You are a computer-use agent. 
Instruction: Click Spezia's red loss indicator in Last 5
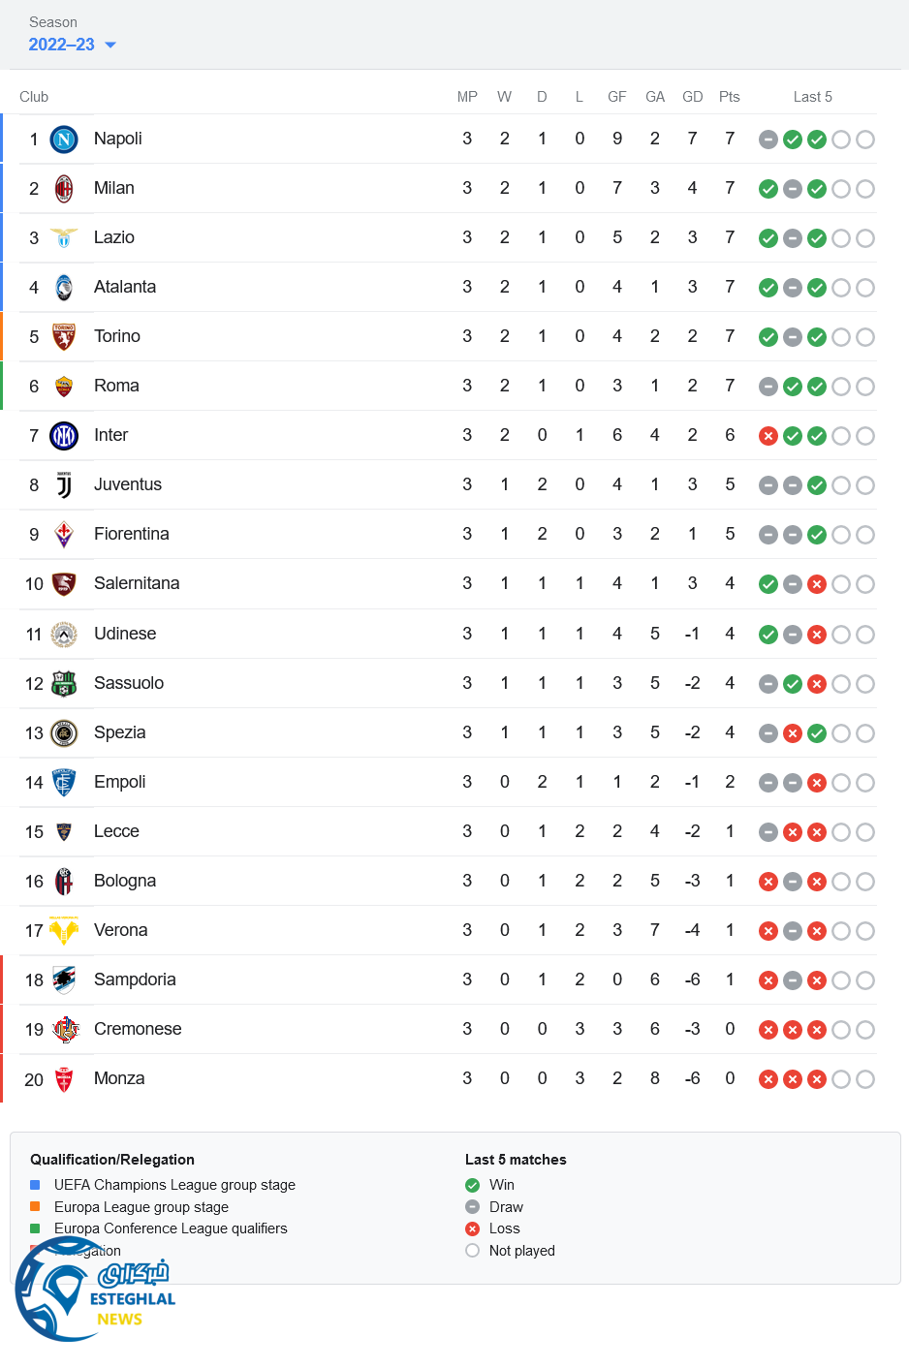click(793, 733)
